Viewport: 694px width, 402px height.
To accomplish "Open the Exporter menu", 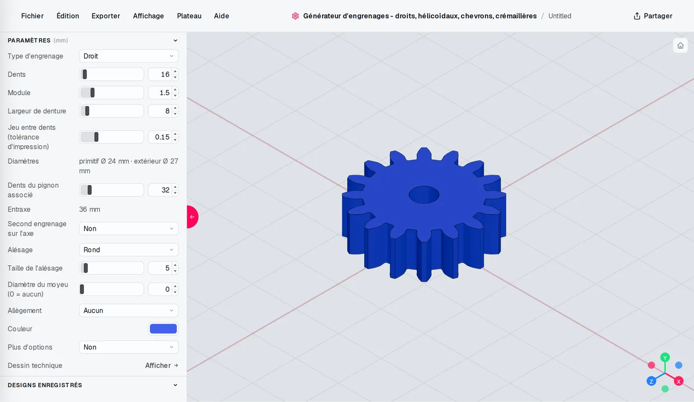I will [x=106, y=16].
